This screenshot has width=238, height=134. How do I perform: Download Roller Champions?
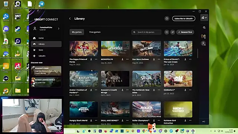[154, 121]
